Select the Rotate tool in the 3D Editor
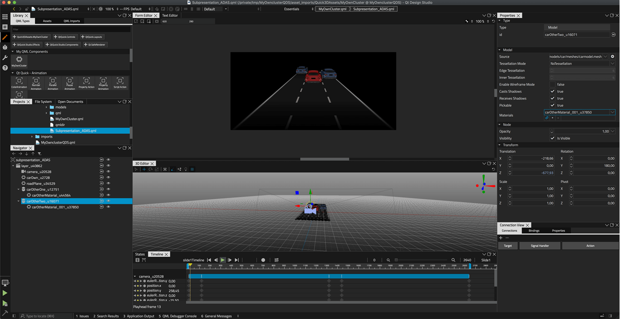Image resolution: width=620 pixels, height=319 pixels. point(151,169)
